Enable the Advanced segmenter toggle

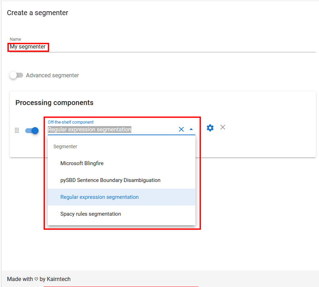(16, 75)
